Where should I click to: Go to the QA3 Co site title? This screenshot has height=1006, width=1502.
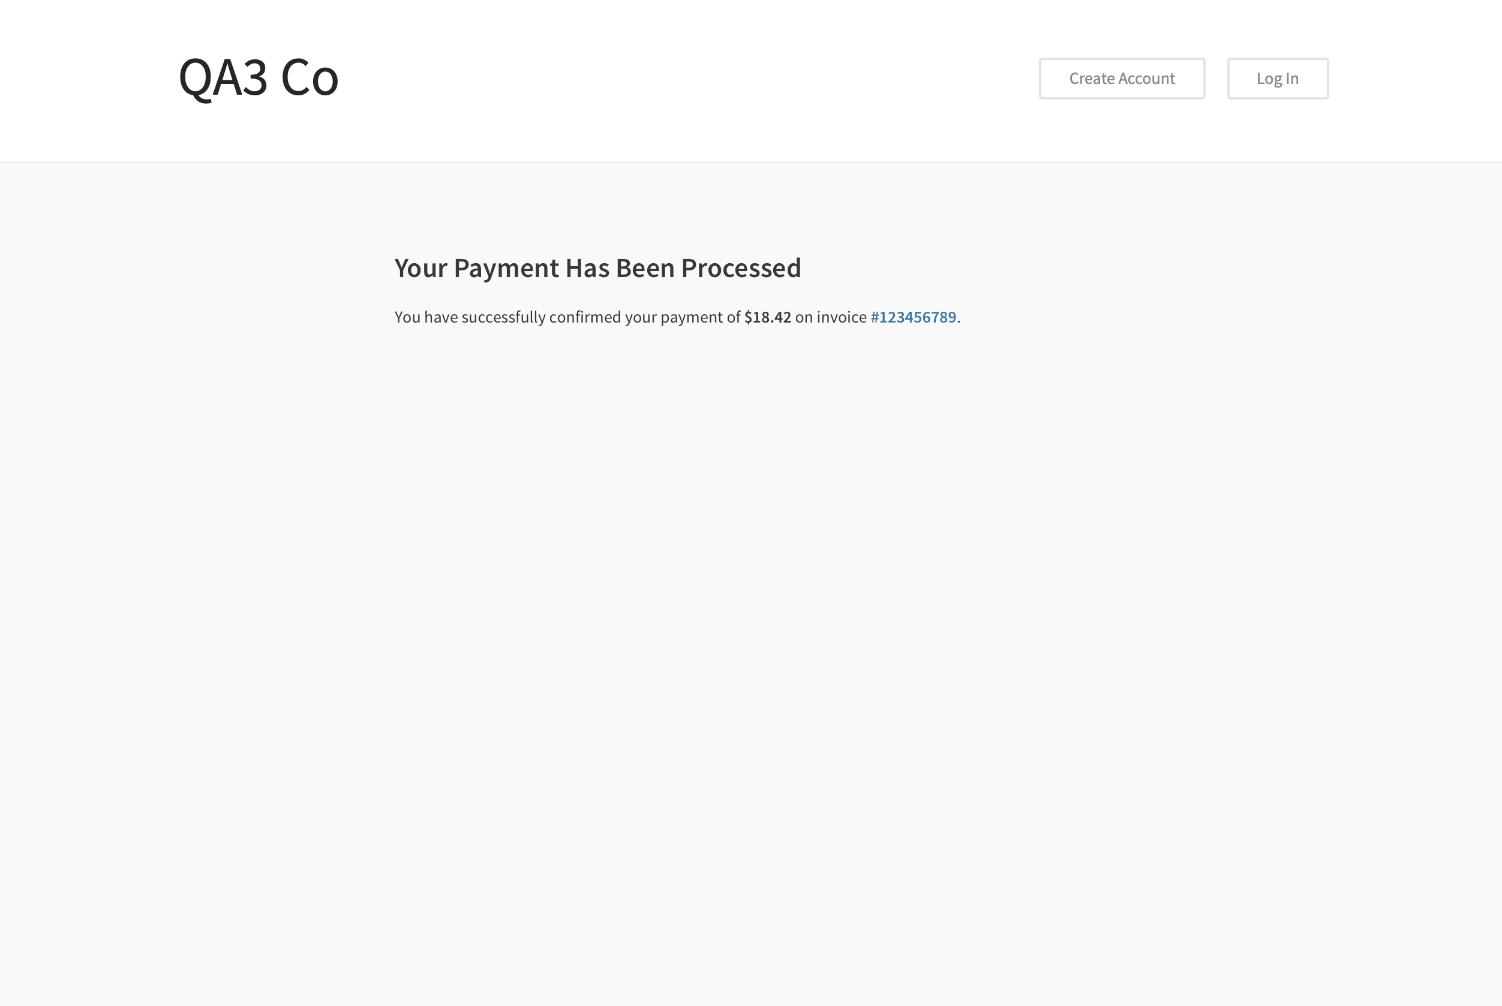click(258, 77)
